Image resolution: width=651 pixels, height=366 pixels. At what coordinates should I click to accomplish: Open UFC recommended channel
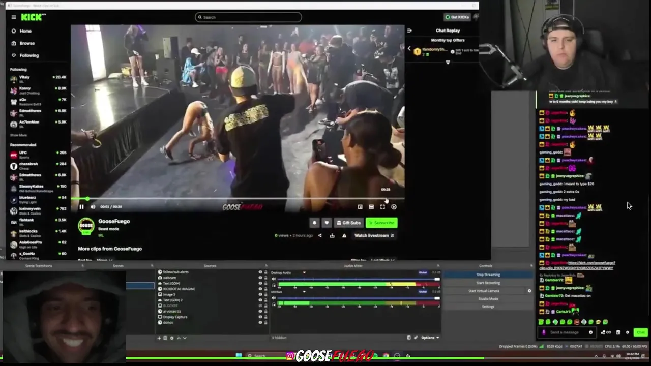point(38,154)
